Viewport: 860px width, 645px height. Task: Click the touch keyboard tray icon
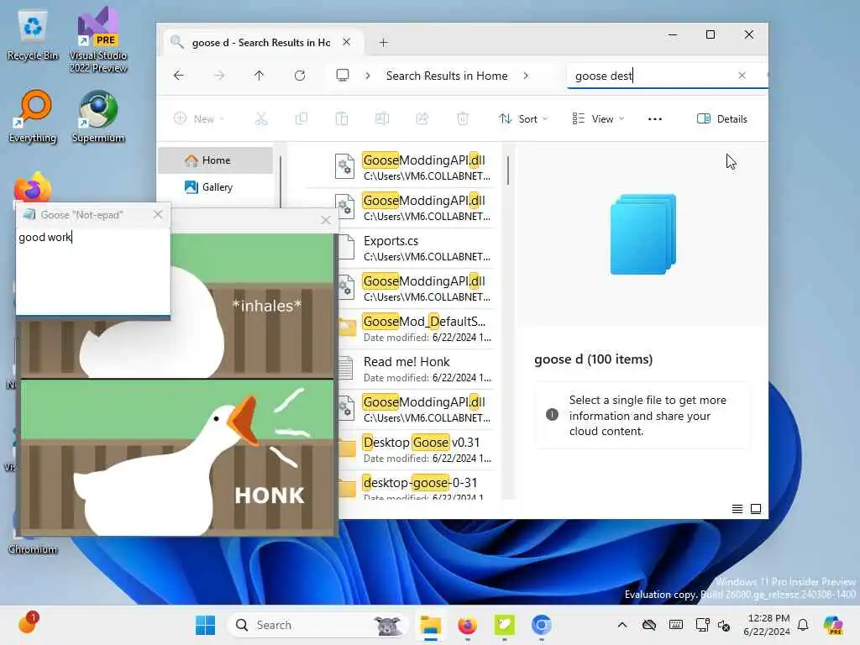point(676,625)
